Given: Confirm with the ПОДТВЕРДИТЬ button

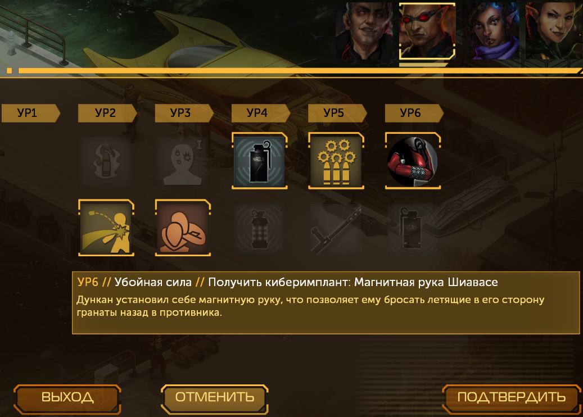Looking at the screenshot, I should tap(511, 399).
